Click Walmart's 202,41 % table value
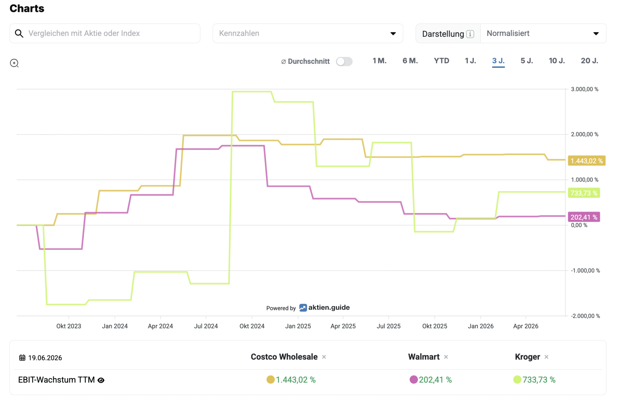The image size is (624, 399). pyautogui.click(x=435, y=380)
